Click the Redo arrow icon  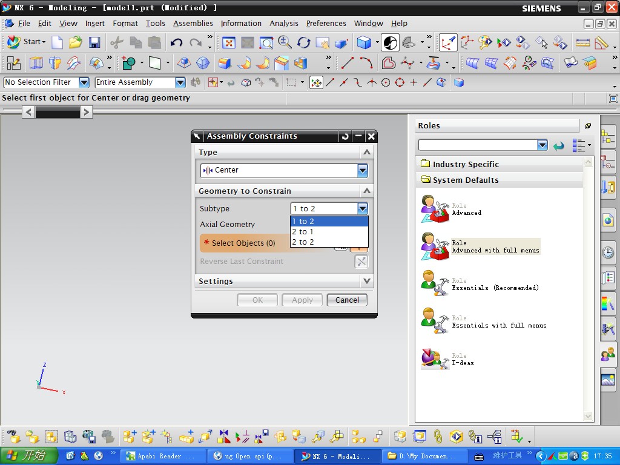[x=196, y=42]
